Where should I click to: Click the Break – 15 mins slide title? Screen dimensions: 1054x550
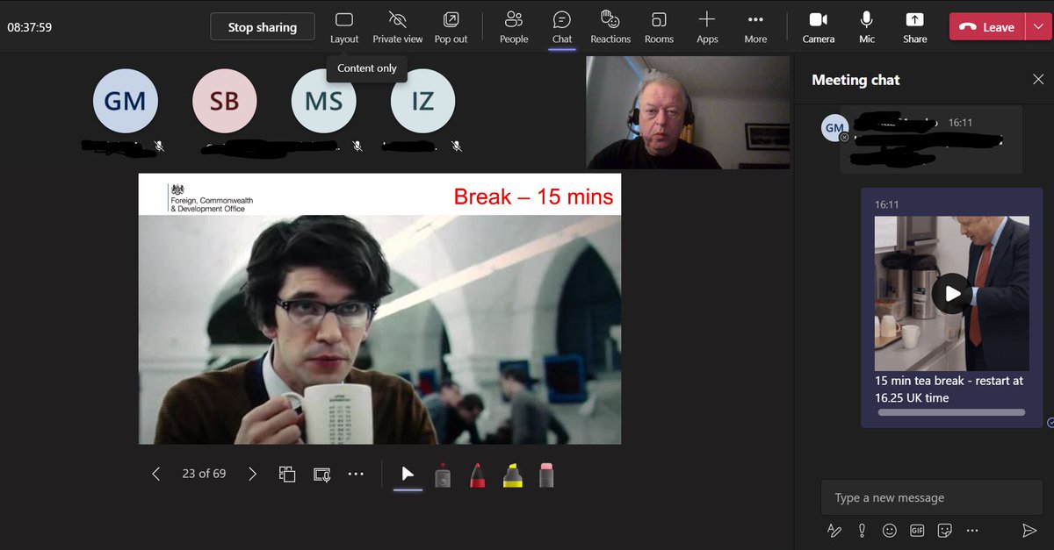[533, 196]
